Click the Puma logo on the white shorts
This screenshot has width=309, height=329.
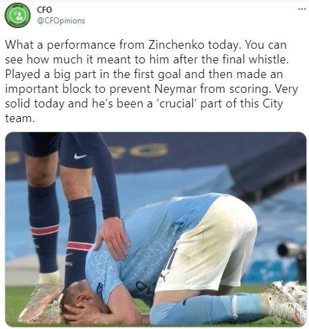point(165,276)
